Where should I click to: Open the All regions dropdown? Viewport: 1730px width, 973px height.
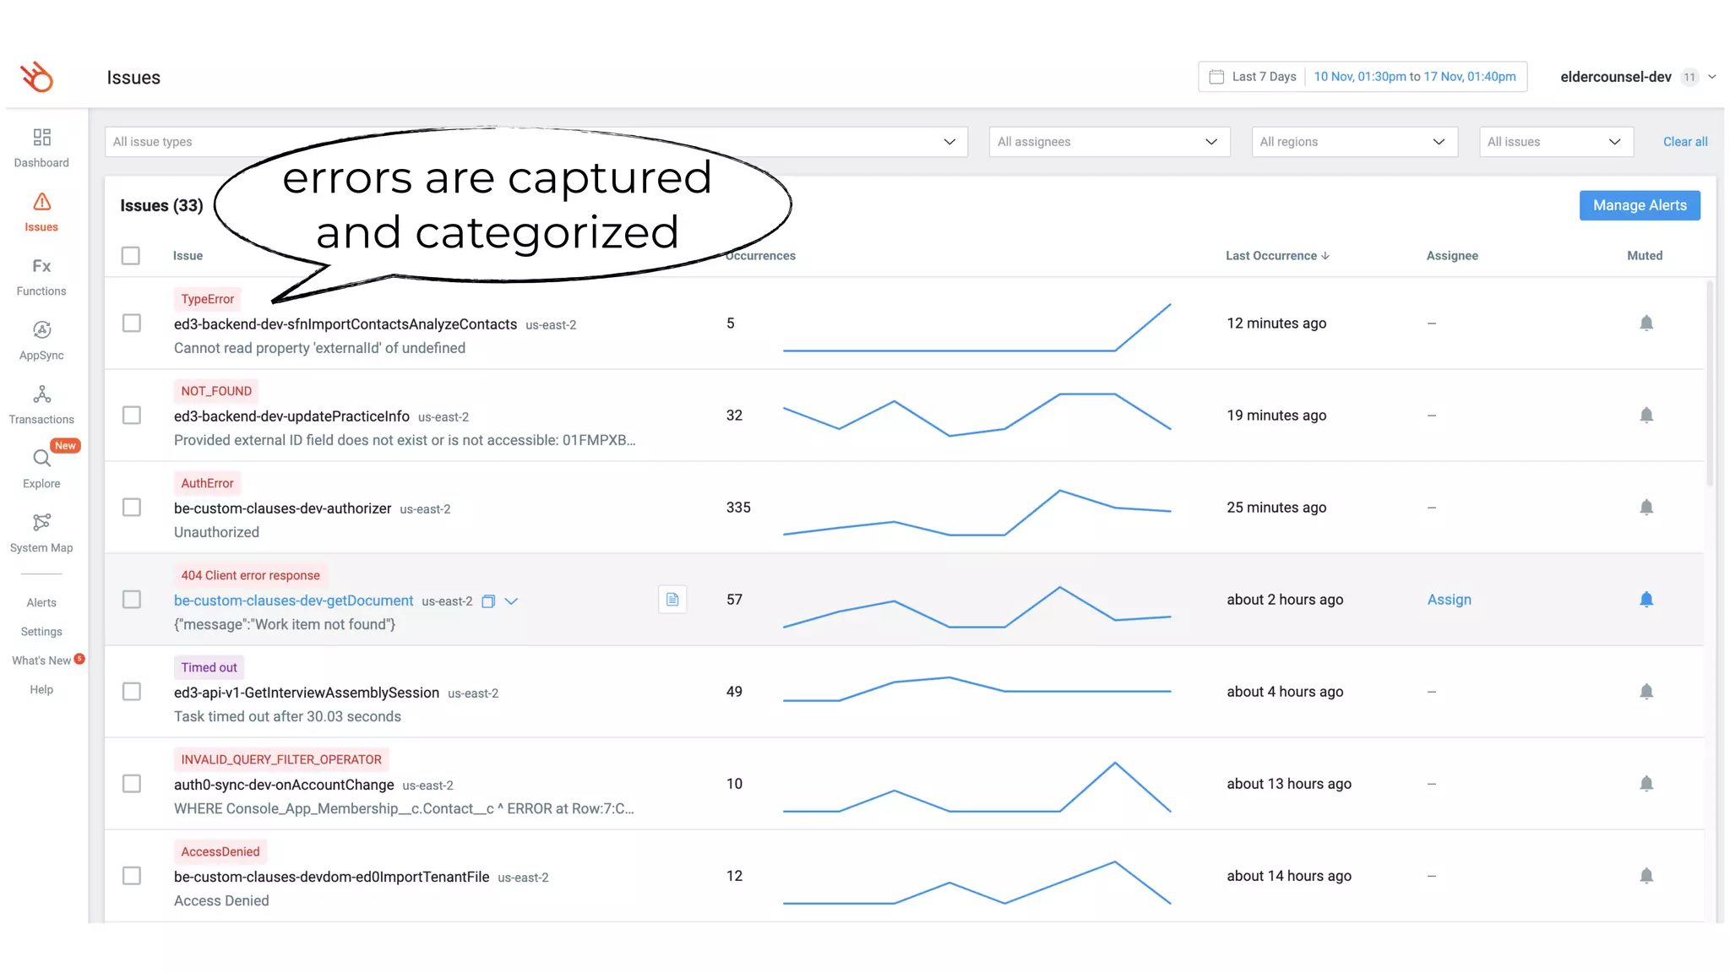pos(1355,142)
